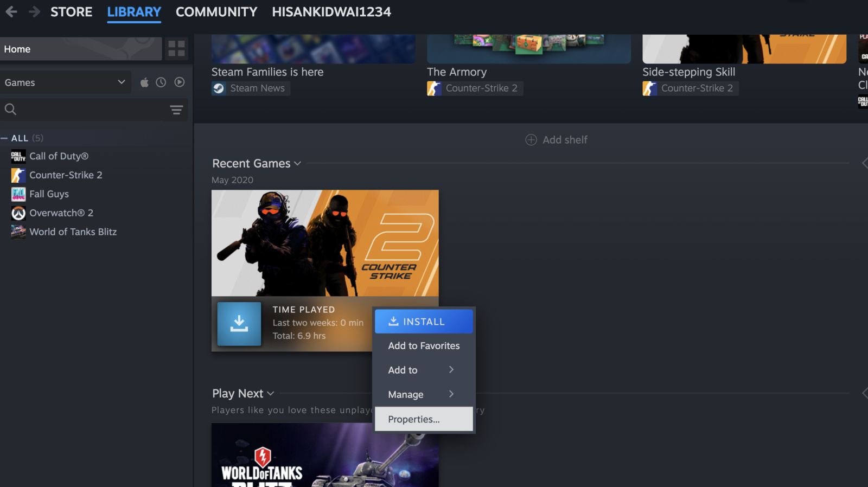Click the Add shelf plus icon
Image resolution: width=868 pixels, height=487 pixels.
[x=531, y=140]
